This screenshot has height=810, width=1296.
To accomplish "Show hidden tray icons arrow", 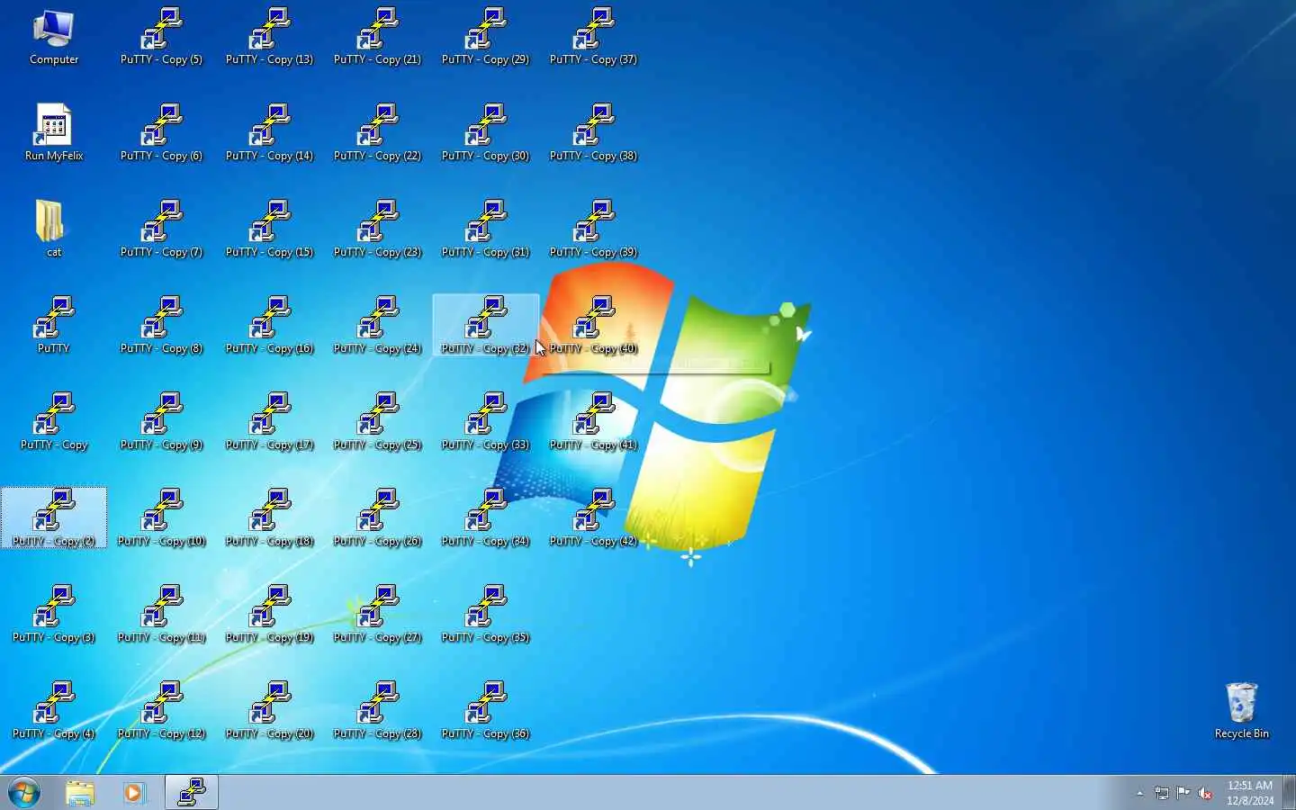I will pyautogui.click(x=1139, y=794).
